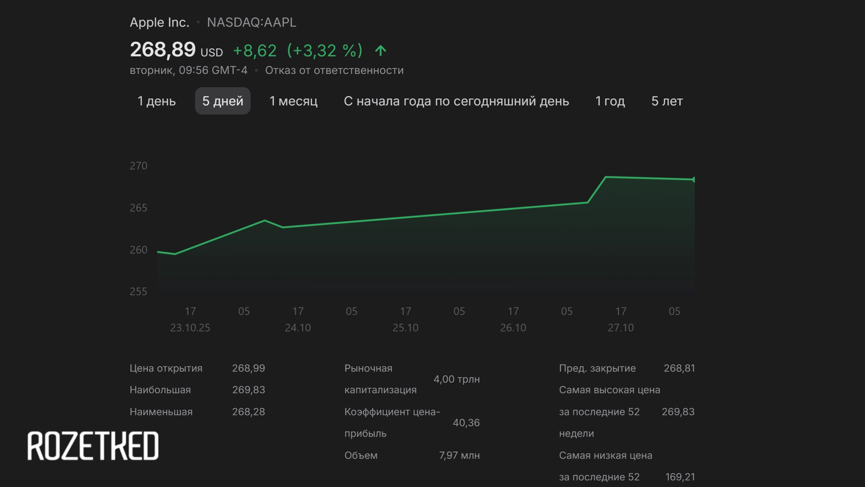Click the Apple Inc. company name
This screenshot has height=487, width=865.
pyautogui.click(x=159, y=22)
